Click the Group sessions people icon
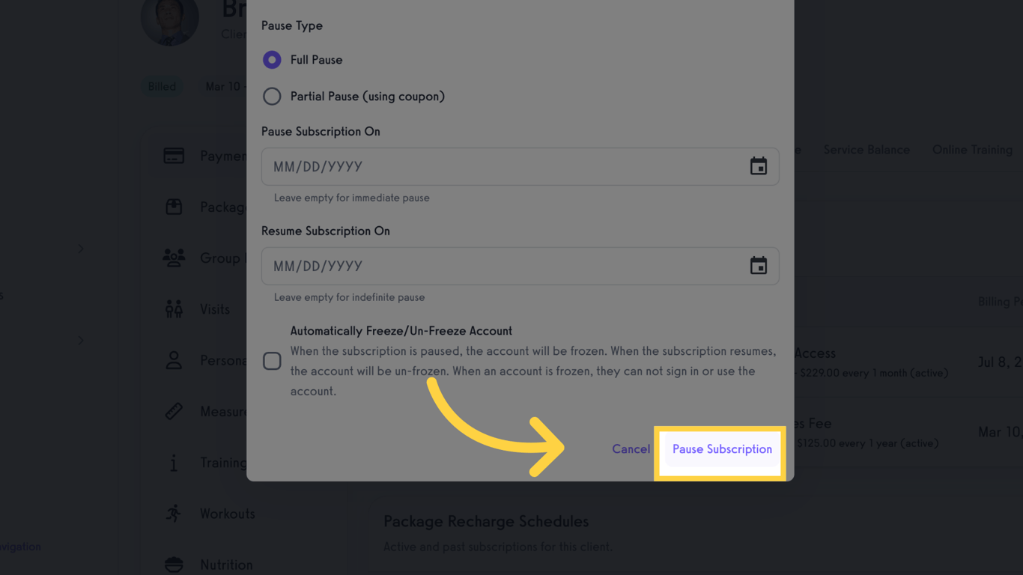The height and width of the screenshot is (575, 1023). (x=174, y=258)
